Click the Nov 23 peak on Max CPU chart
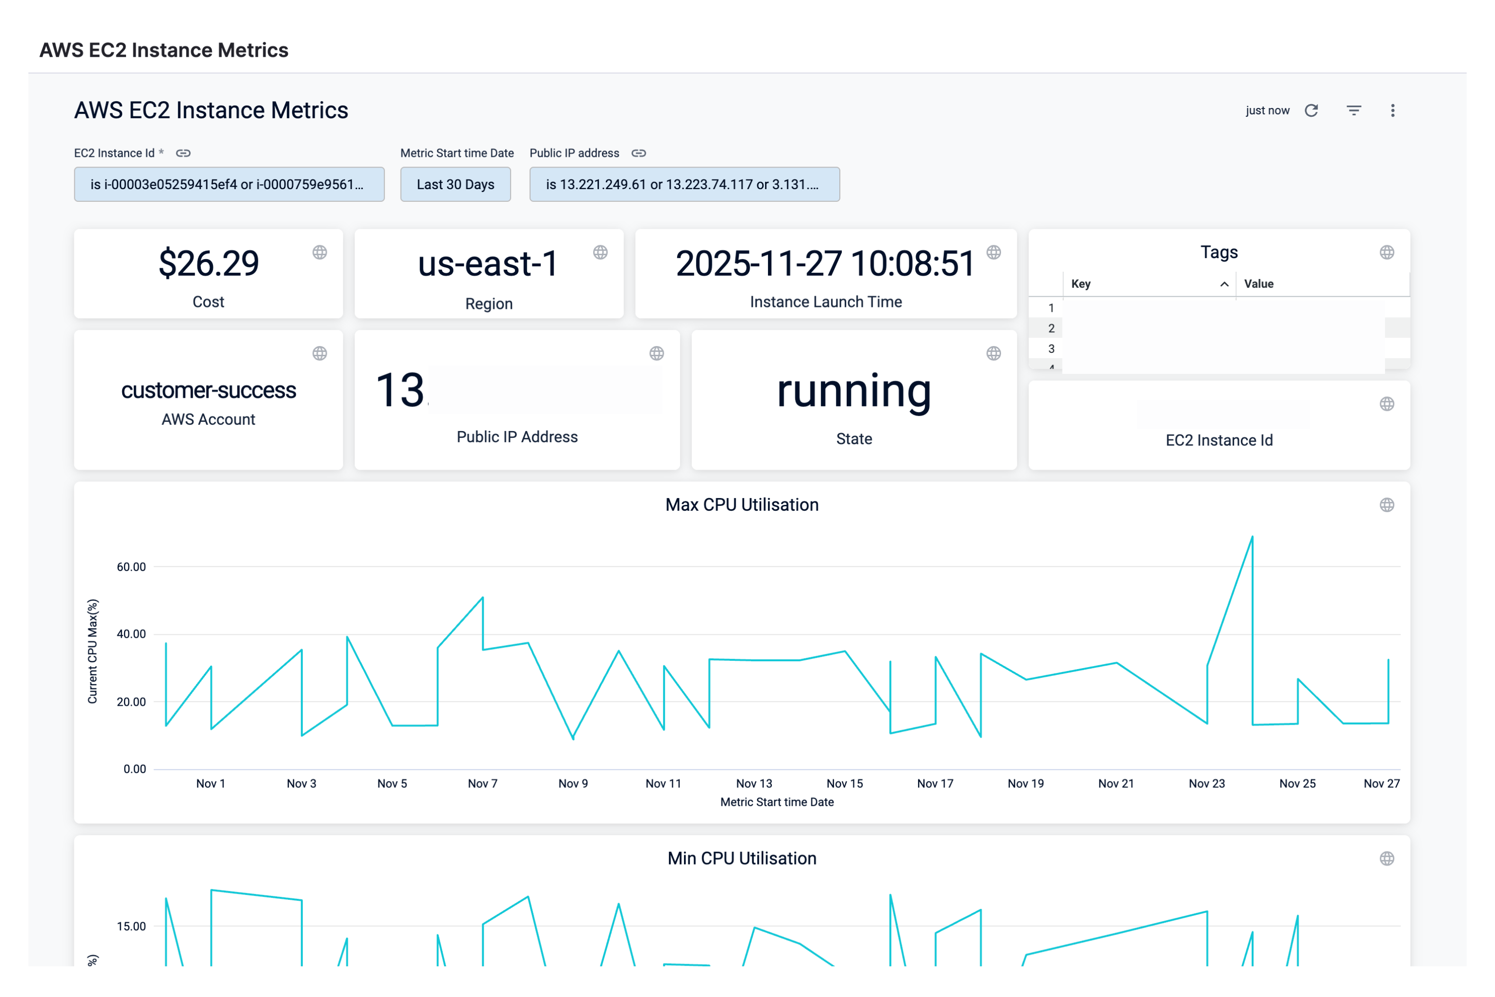The image size is (1495, 997). [1252, 538]
